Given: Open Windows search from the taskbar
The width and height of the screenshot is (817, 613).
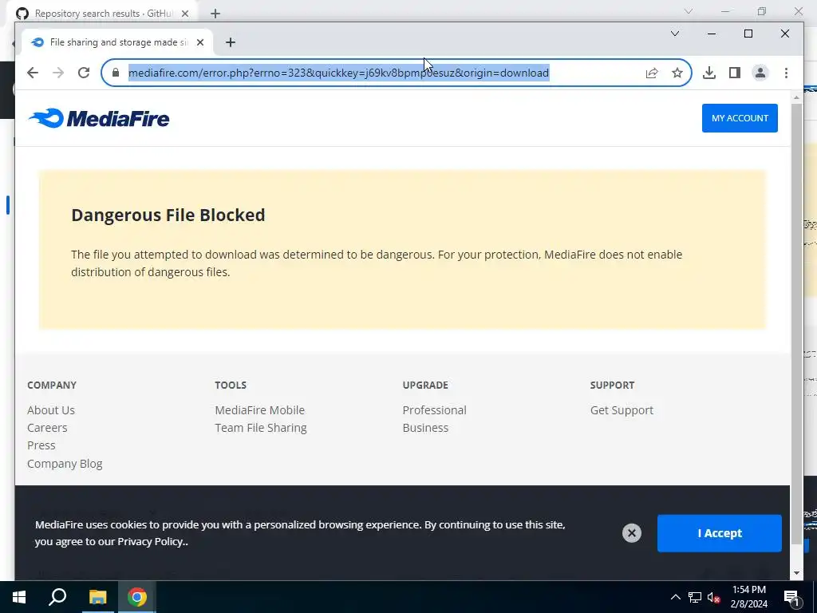Looking at the screenshot, I should 57,597.
